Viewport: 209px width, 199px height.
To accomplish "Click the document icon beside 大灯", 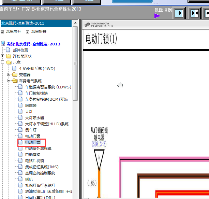I will point(20,111).
